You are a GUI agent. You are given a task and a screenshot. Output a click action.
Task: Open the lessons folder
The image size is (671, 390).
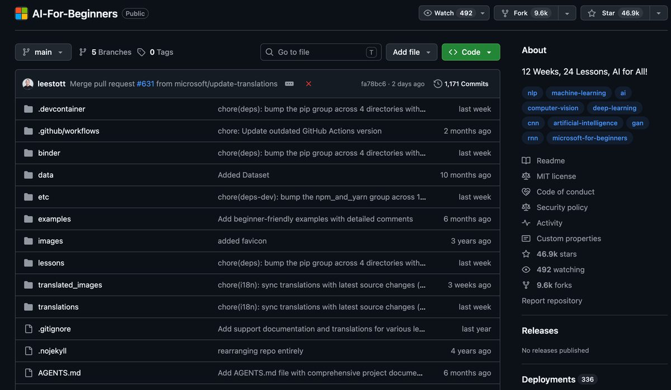point(51,263)
